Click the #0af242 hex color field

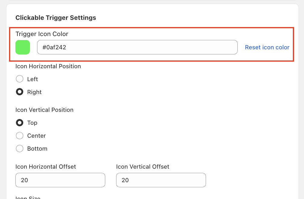pyautogui.click(x=137, y=47)
